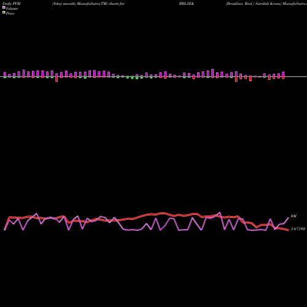This screenshot has width=307, height=307.
Task: Click the Brazilian Real / Swedish Krona label
Action: click(x=253, y=4)
